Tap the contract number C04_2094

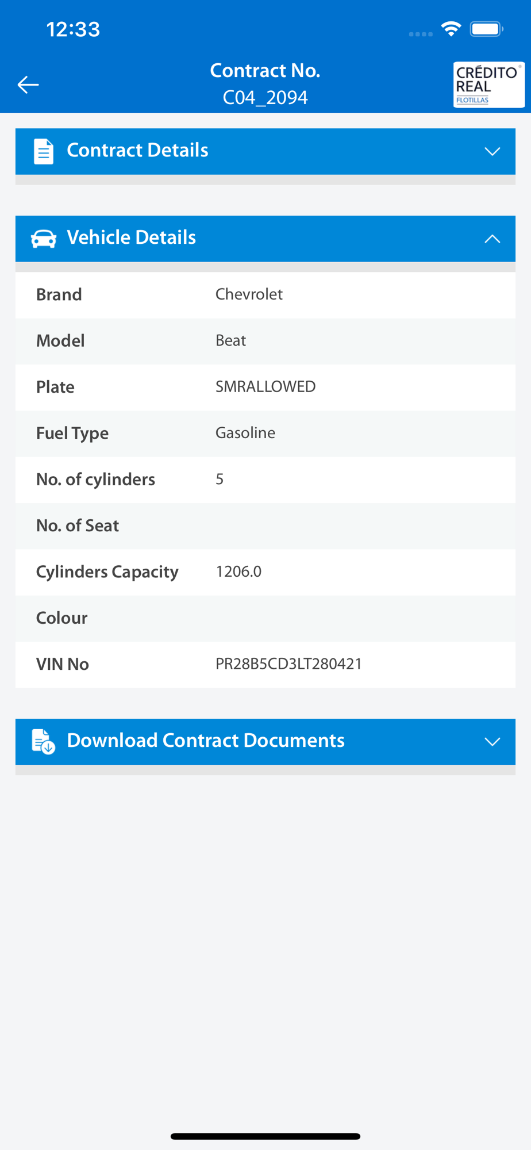coord(265,98)
